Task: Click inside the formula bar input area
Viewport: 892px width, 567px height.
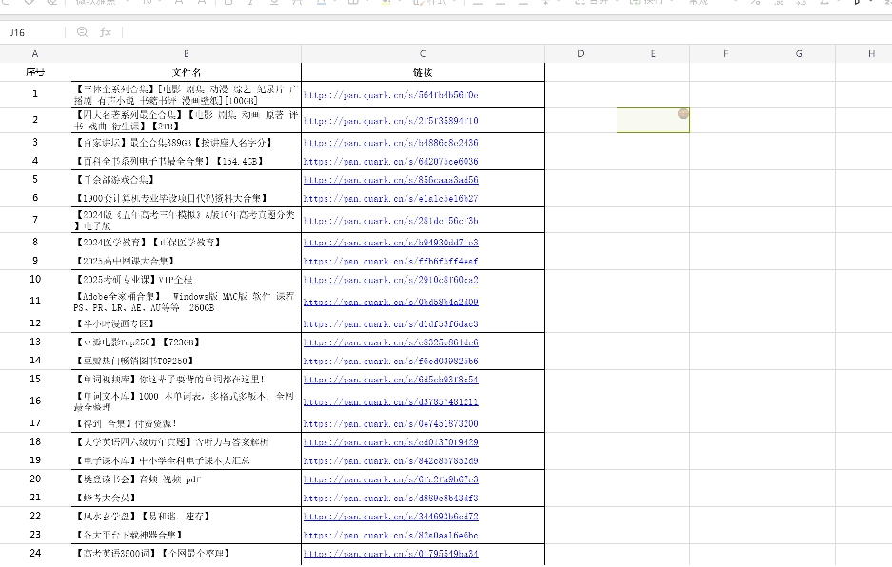Action: pyautogui.click(x=476, y=32)
